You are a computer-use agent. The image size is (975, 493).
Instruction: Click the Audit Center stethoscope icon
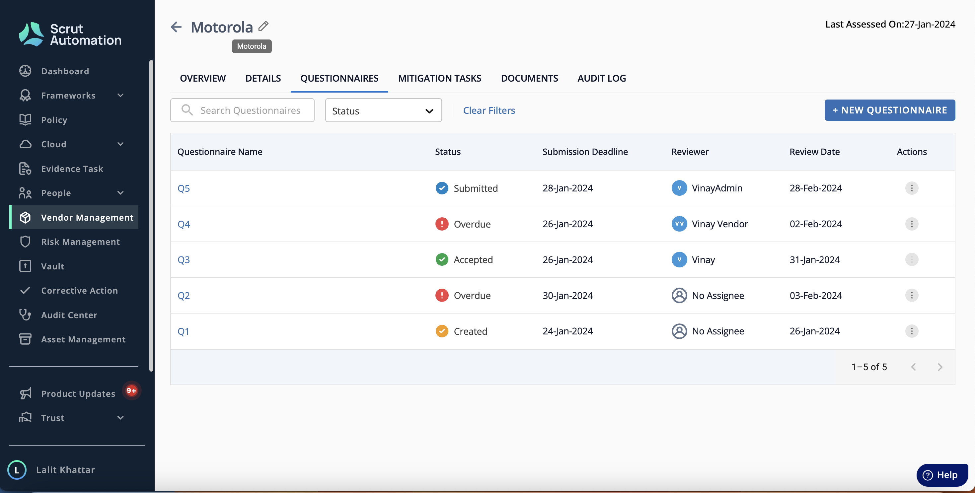pos(25,315)
